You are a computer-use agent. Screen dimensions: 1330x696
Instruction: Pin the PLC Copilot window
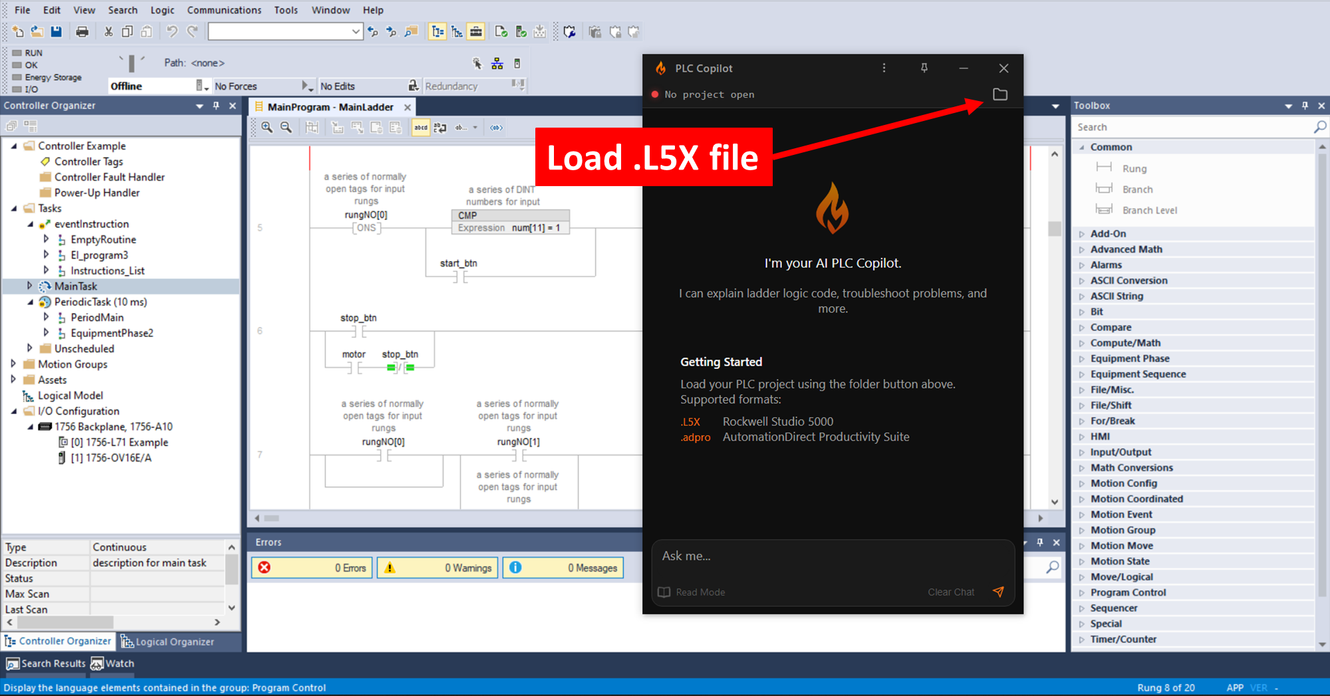[924, 68]
